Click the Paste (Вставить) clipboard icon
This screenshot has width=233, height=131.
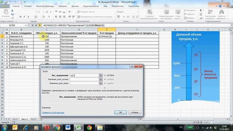[6, 12]
